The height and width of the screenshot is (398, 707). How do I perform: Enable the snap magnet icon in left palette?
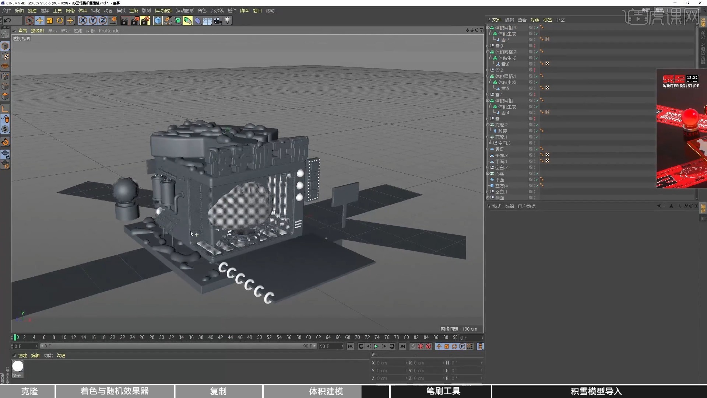click(x=5, y=142)
